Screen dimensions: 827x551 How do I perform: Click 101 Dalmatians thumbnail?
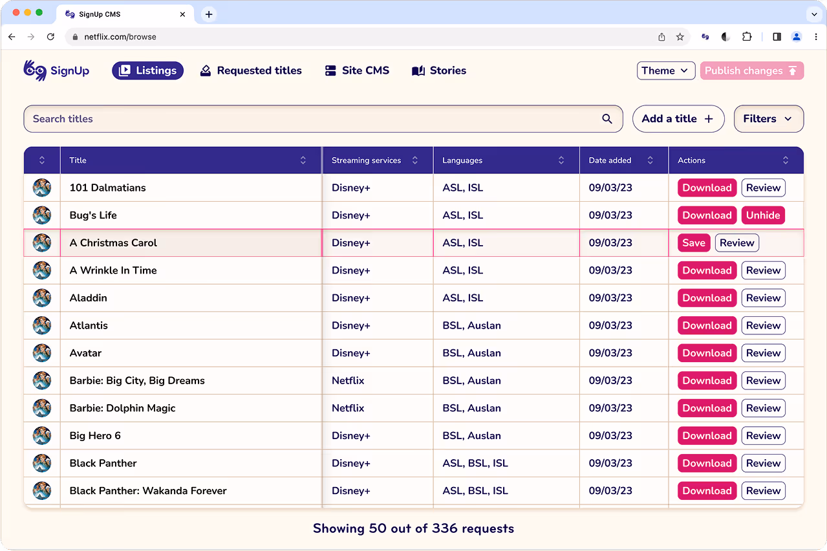pyautogui.click(x=42, y=188)
